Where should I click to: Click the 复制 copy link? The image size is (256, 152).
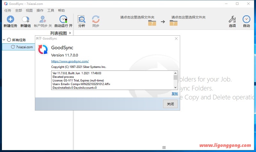(175, 93)
